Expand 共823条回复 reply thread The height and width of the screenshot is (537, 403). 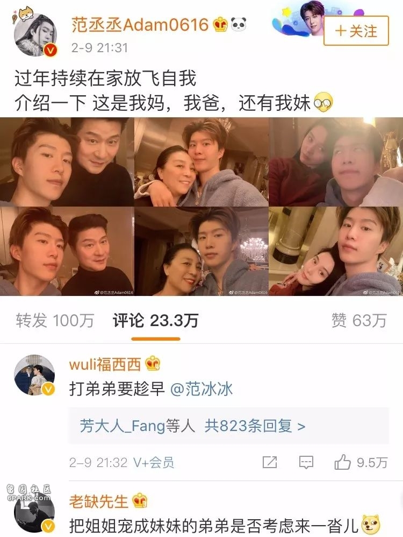(255, 426)
